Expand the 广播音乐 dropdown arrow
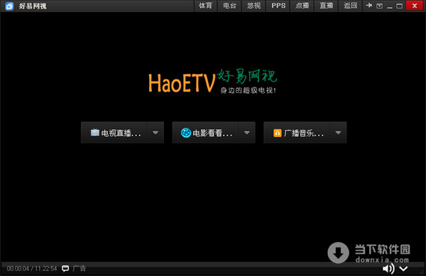Viewport: 426px width, 276px height. [x=338, y=133]
